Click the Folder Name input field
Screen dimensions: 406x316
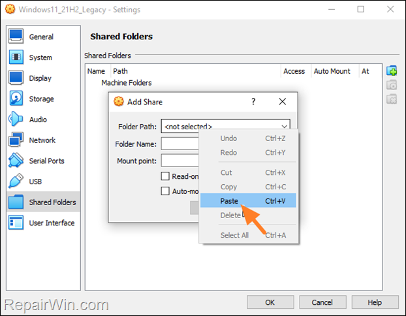180,144
